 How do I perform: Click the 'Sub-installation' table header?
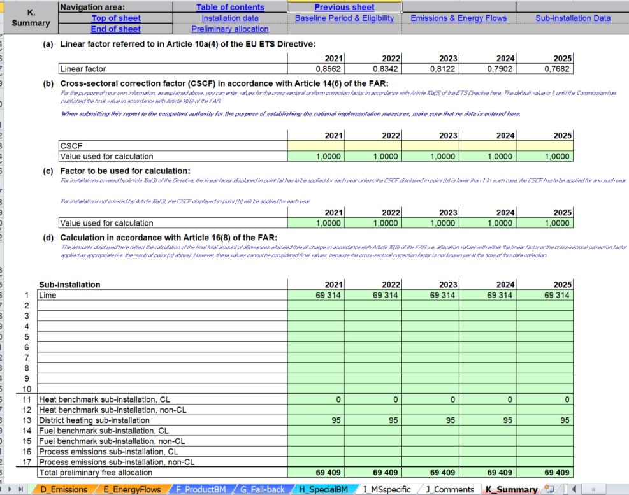pos(69,284)
